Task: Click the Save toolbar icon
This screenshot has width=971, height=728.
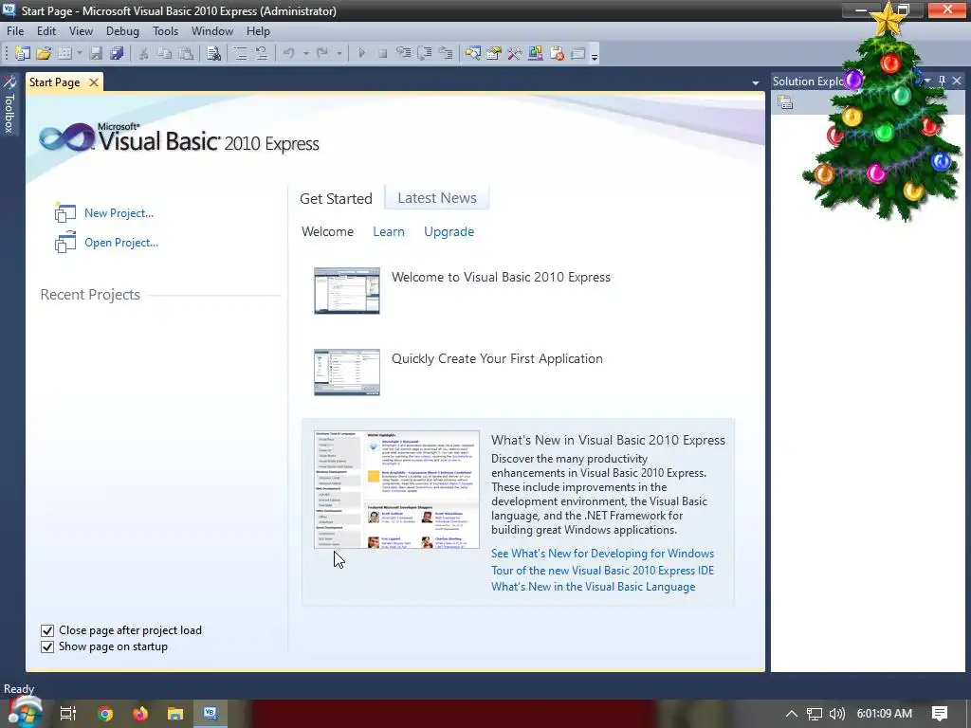Action: coord(96,54)
